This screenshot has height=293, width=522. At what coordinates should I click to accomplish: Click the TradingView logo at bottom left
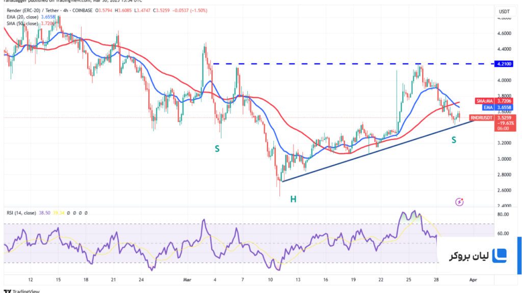click(22, 291)
